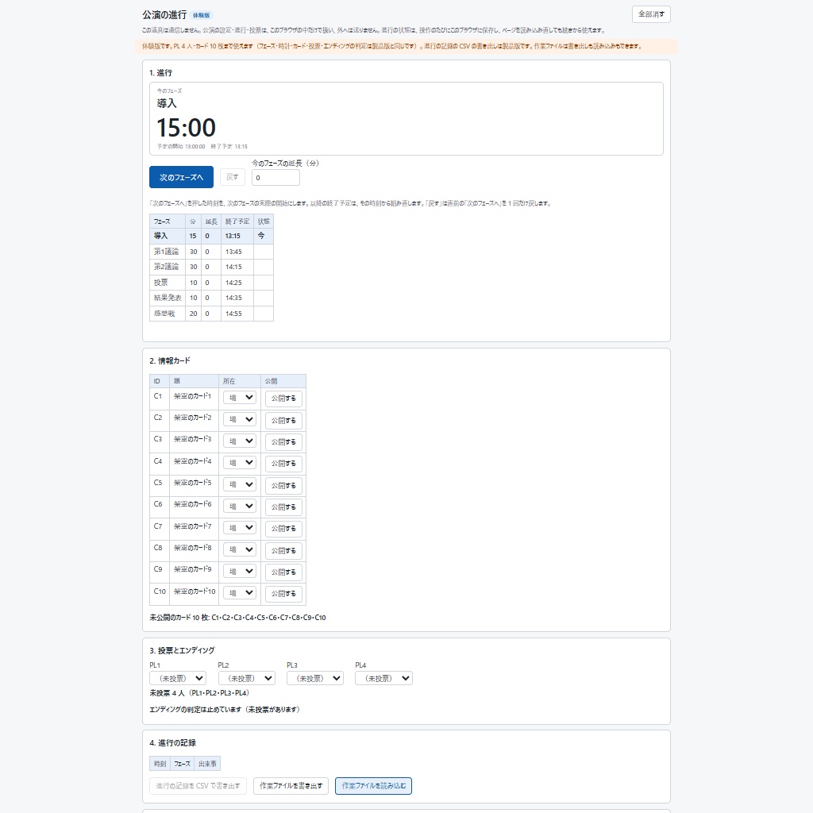The width and height of the screenshot is (813, 813).
Task: Open the 所在 dropdown for card C9
Action: (240, 571)
